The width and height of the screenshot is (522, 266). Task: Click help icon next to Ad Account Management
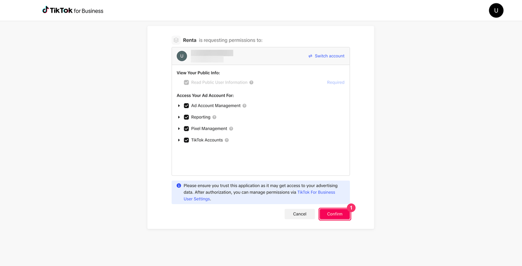(245, 106)
